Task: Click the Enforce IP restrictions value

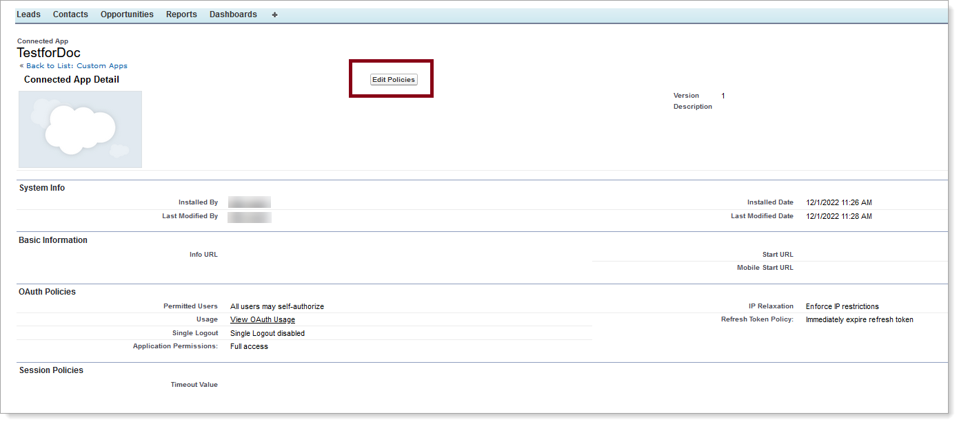Action: click(x=840, y=306)
